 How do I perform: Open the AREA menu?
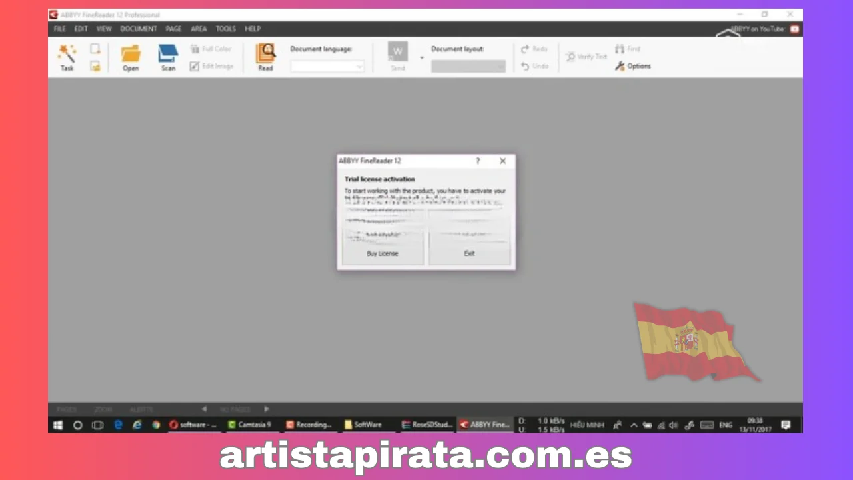(x=199, y=29)
